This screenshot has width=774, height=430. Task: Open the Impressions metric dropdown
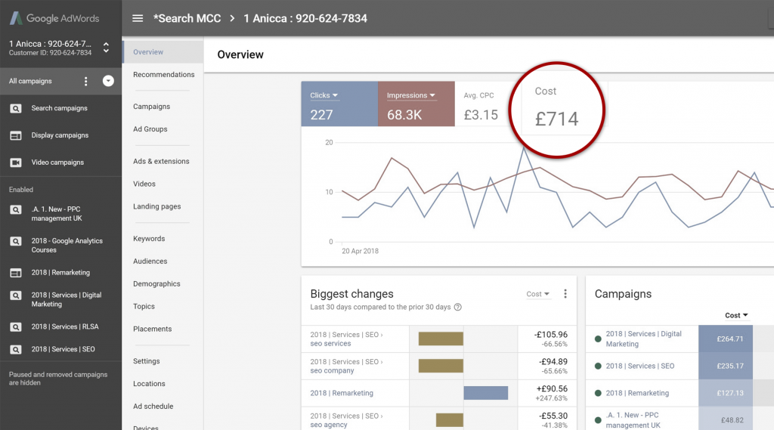(x=411, y=95)
